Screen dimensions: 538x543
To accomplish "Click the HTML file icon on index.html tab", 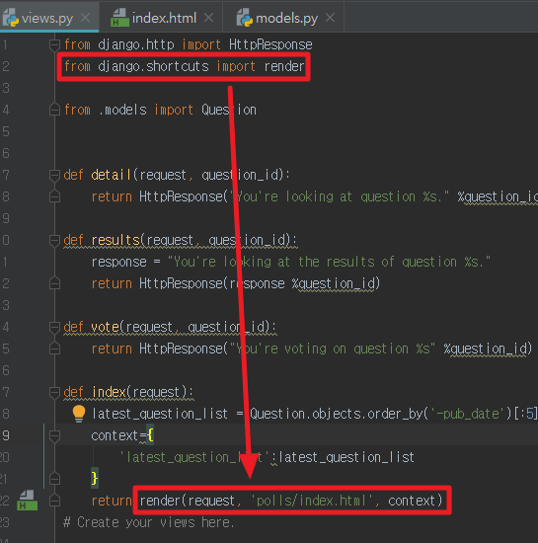I will click(x=119, y=18).
